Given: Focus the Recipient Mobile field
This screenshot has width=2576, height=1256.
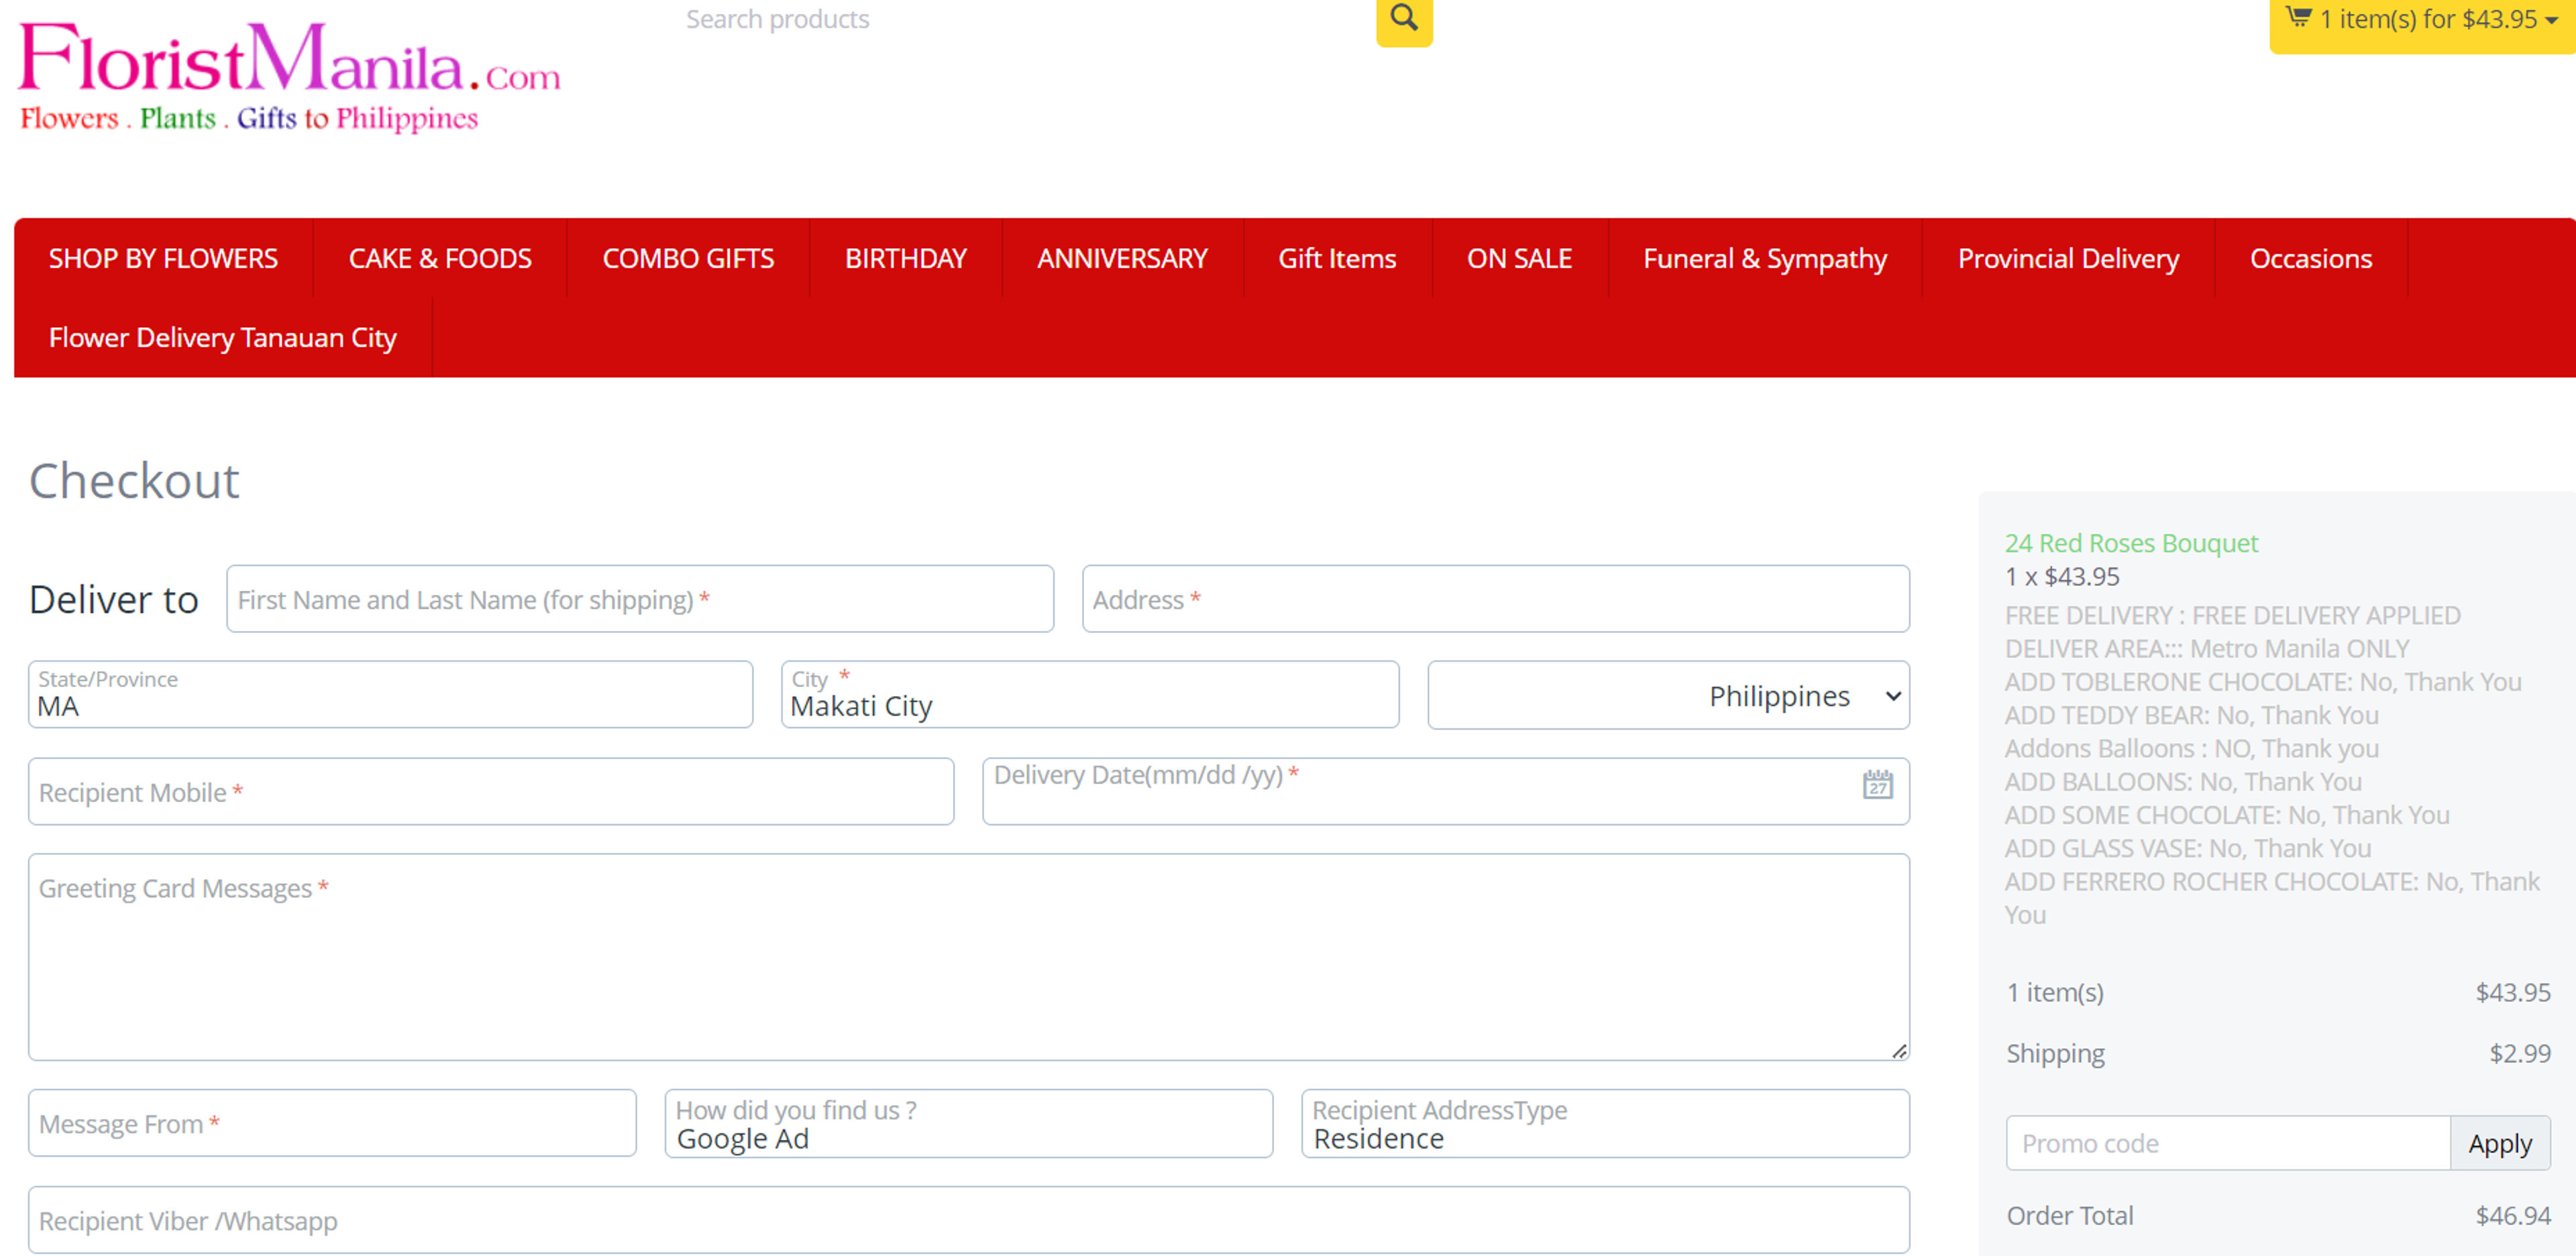Looking at the screenshot, I should point(490,792).
